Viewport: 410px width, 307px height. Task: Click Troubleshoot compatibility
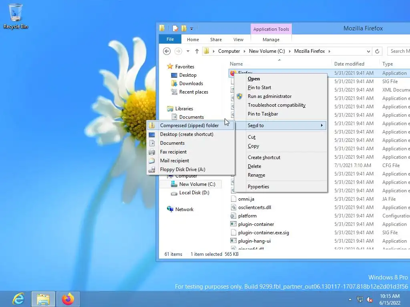281,105
